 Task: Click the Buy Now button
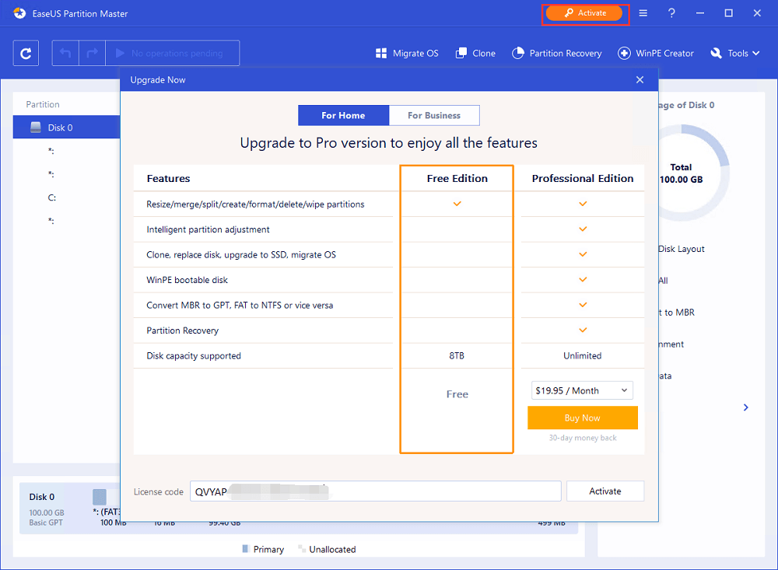pos(582,418)
